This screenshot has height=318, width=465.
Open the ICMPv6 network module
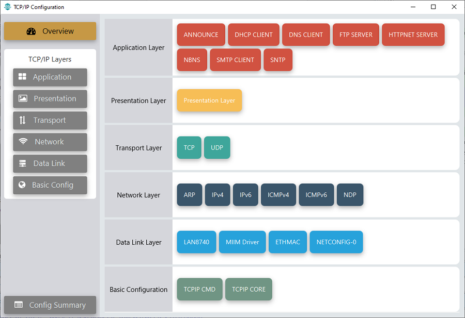[316, 195]
